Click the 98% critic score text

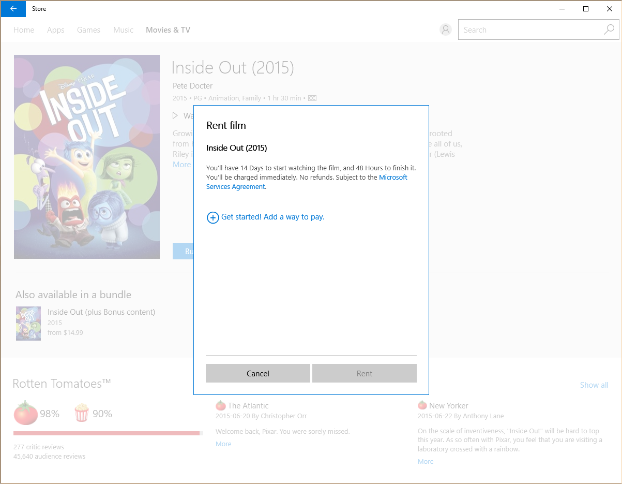pos(50,414)
